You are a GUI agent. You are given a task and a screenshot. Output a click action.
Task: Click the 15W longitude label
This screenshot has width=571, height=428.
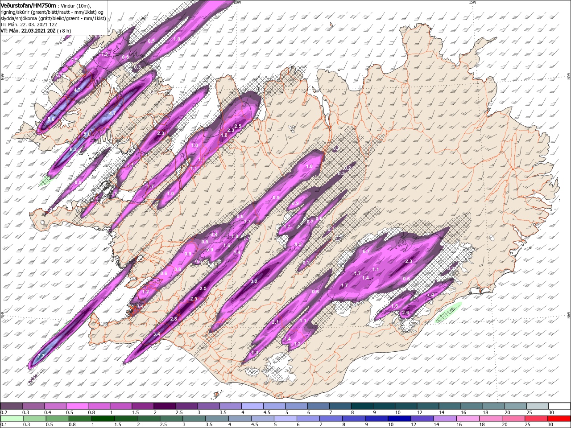(472, 2)
